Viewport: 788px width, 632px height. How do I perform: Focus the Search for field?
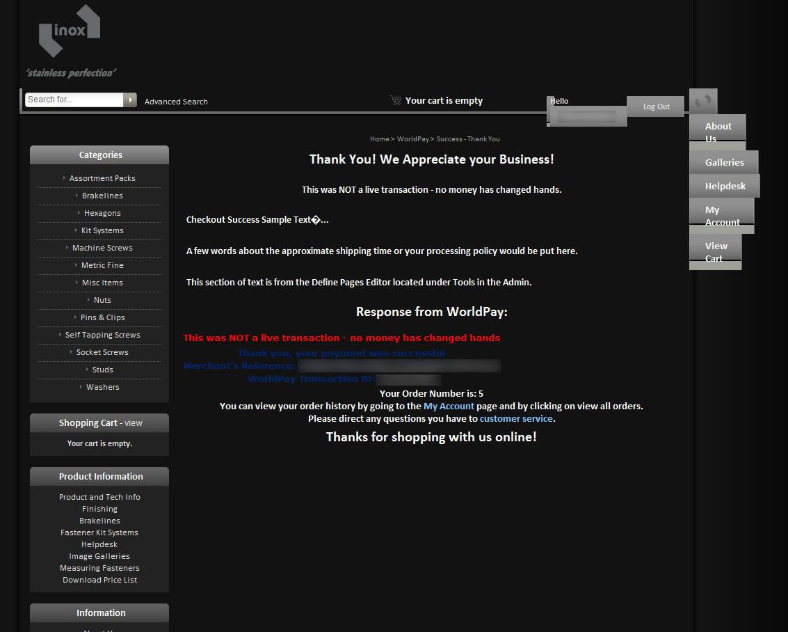coord(74,100)
